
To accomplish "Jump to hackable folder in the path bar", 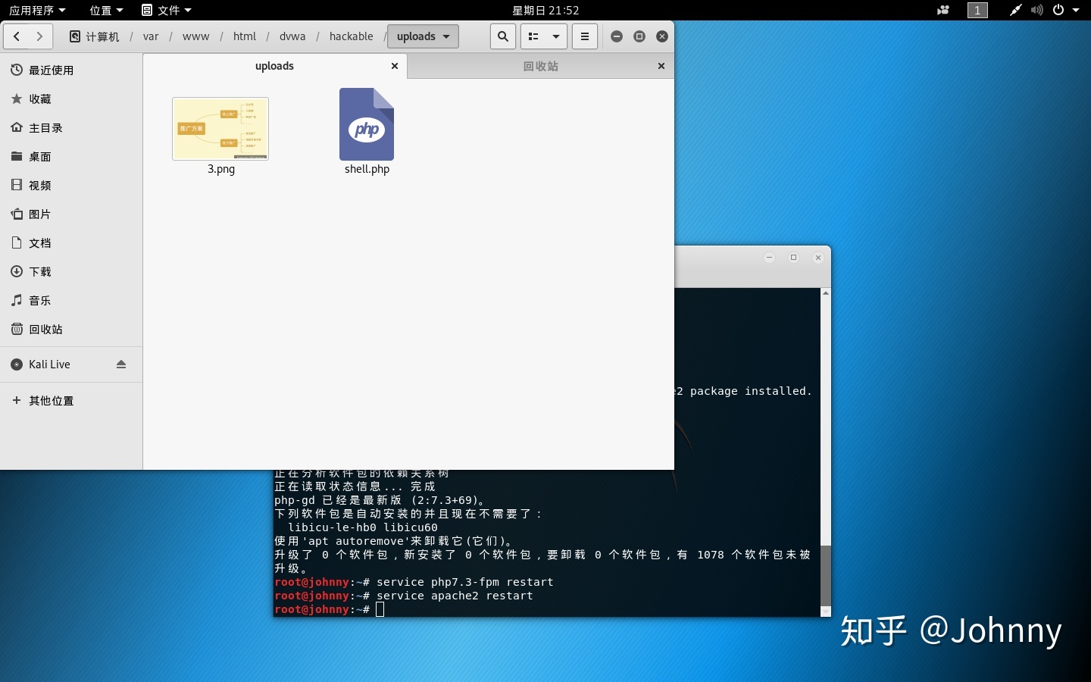I will 352,36.
